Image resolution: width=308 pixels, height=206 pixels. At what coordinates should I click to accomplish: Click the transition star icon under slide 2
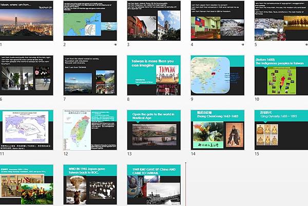tap(115, 44)
